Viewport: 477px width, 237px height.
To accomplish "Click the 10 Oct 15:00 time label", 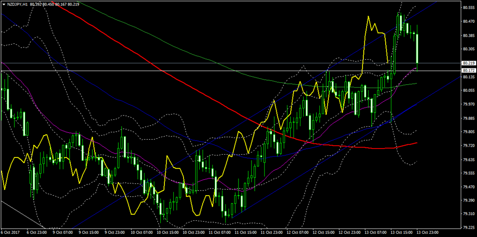I will (167, 233).
